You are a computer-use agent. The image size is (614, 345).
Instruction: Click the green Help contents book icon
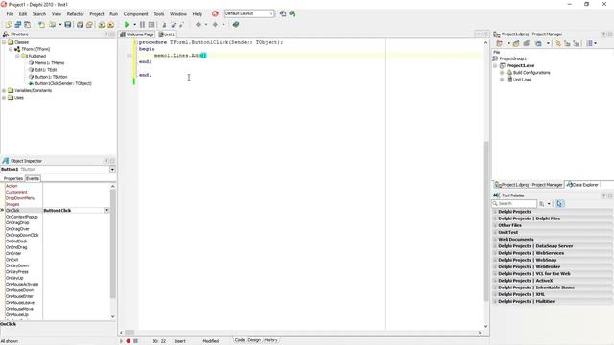(236, 25)
